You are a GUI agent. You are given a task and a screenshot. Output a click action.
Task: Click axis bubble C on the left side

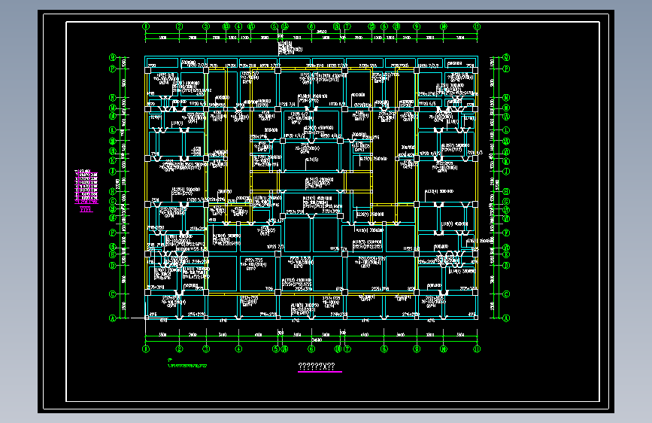(x=112, y=294)
